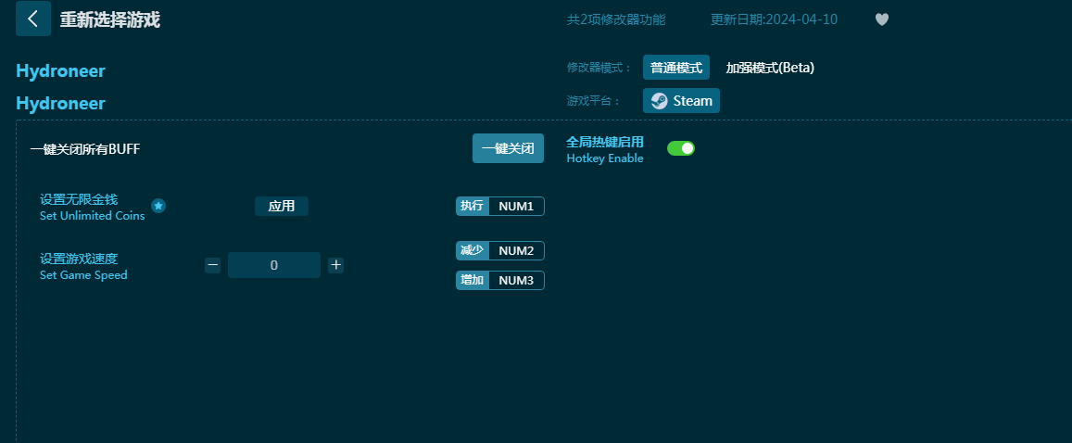Click the 设置游戏速度 label
The height and width of the screenshot is (443, 1072).
79,259
